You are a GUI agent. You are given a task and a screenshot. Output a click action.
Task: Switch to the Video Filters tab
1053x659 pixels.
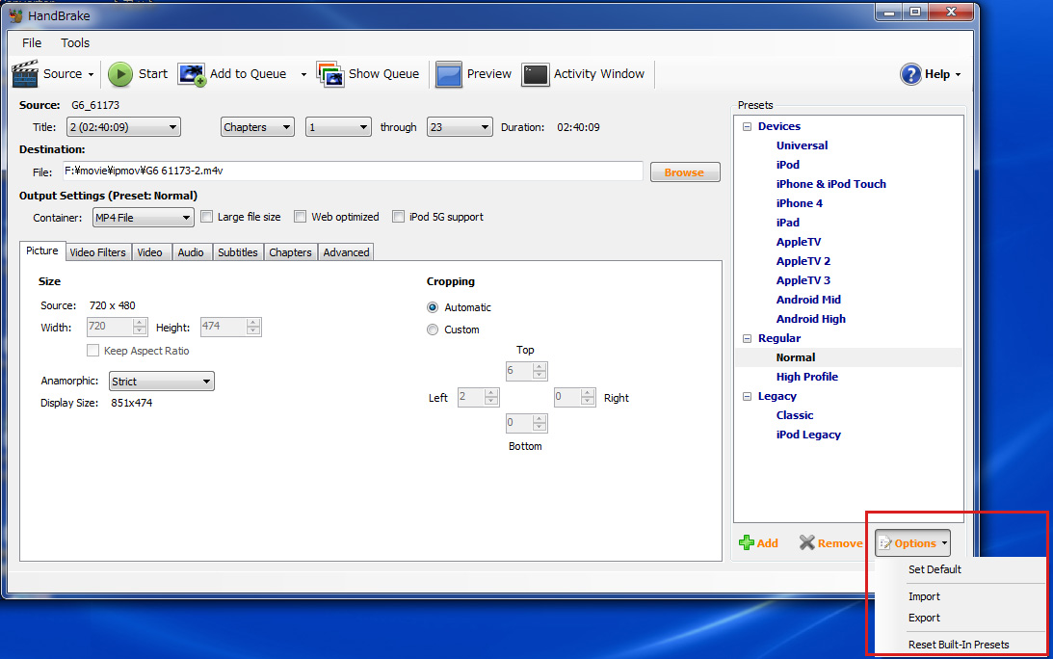point(97,252)
